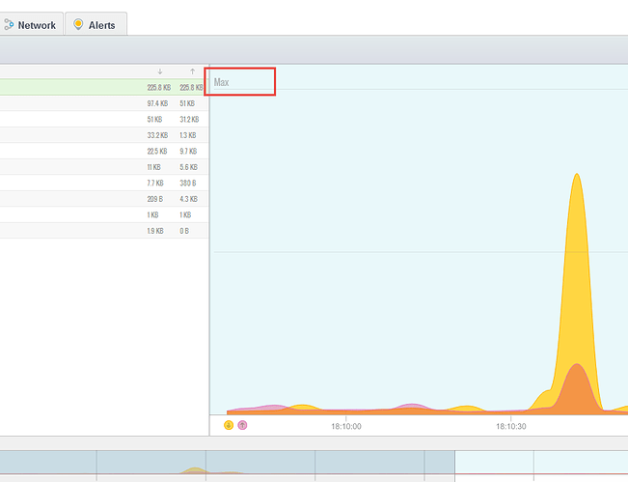Image resolution: width=628 pixels, height=482 pixels.
Task: Select the highlighted row with 225.8 KB
Action: tap(104, 87)
